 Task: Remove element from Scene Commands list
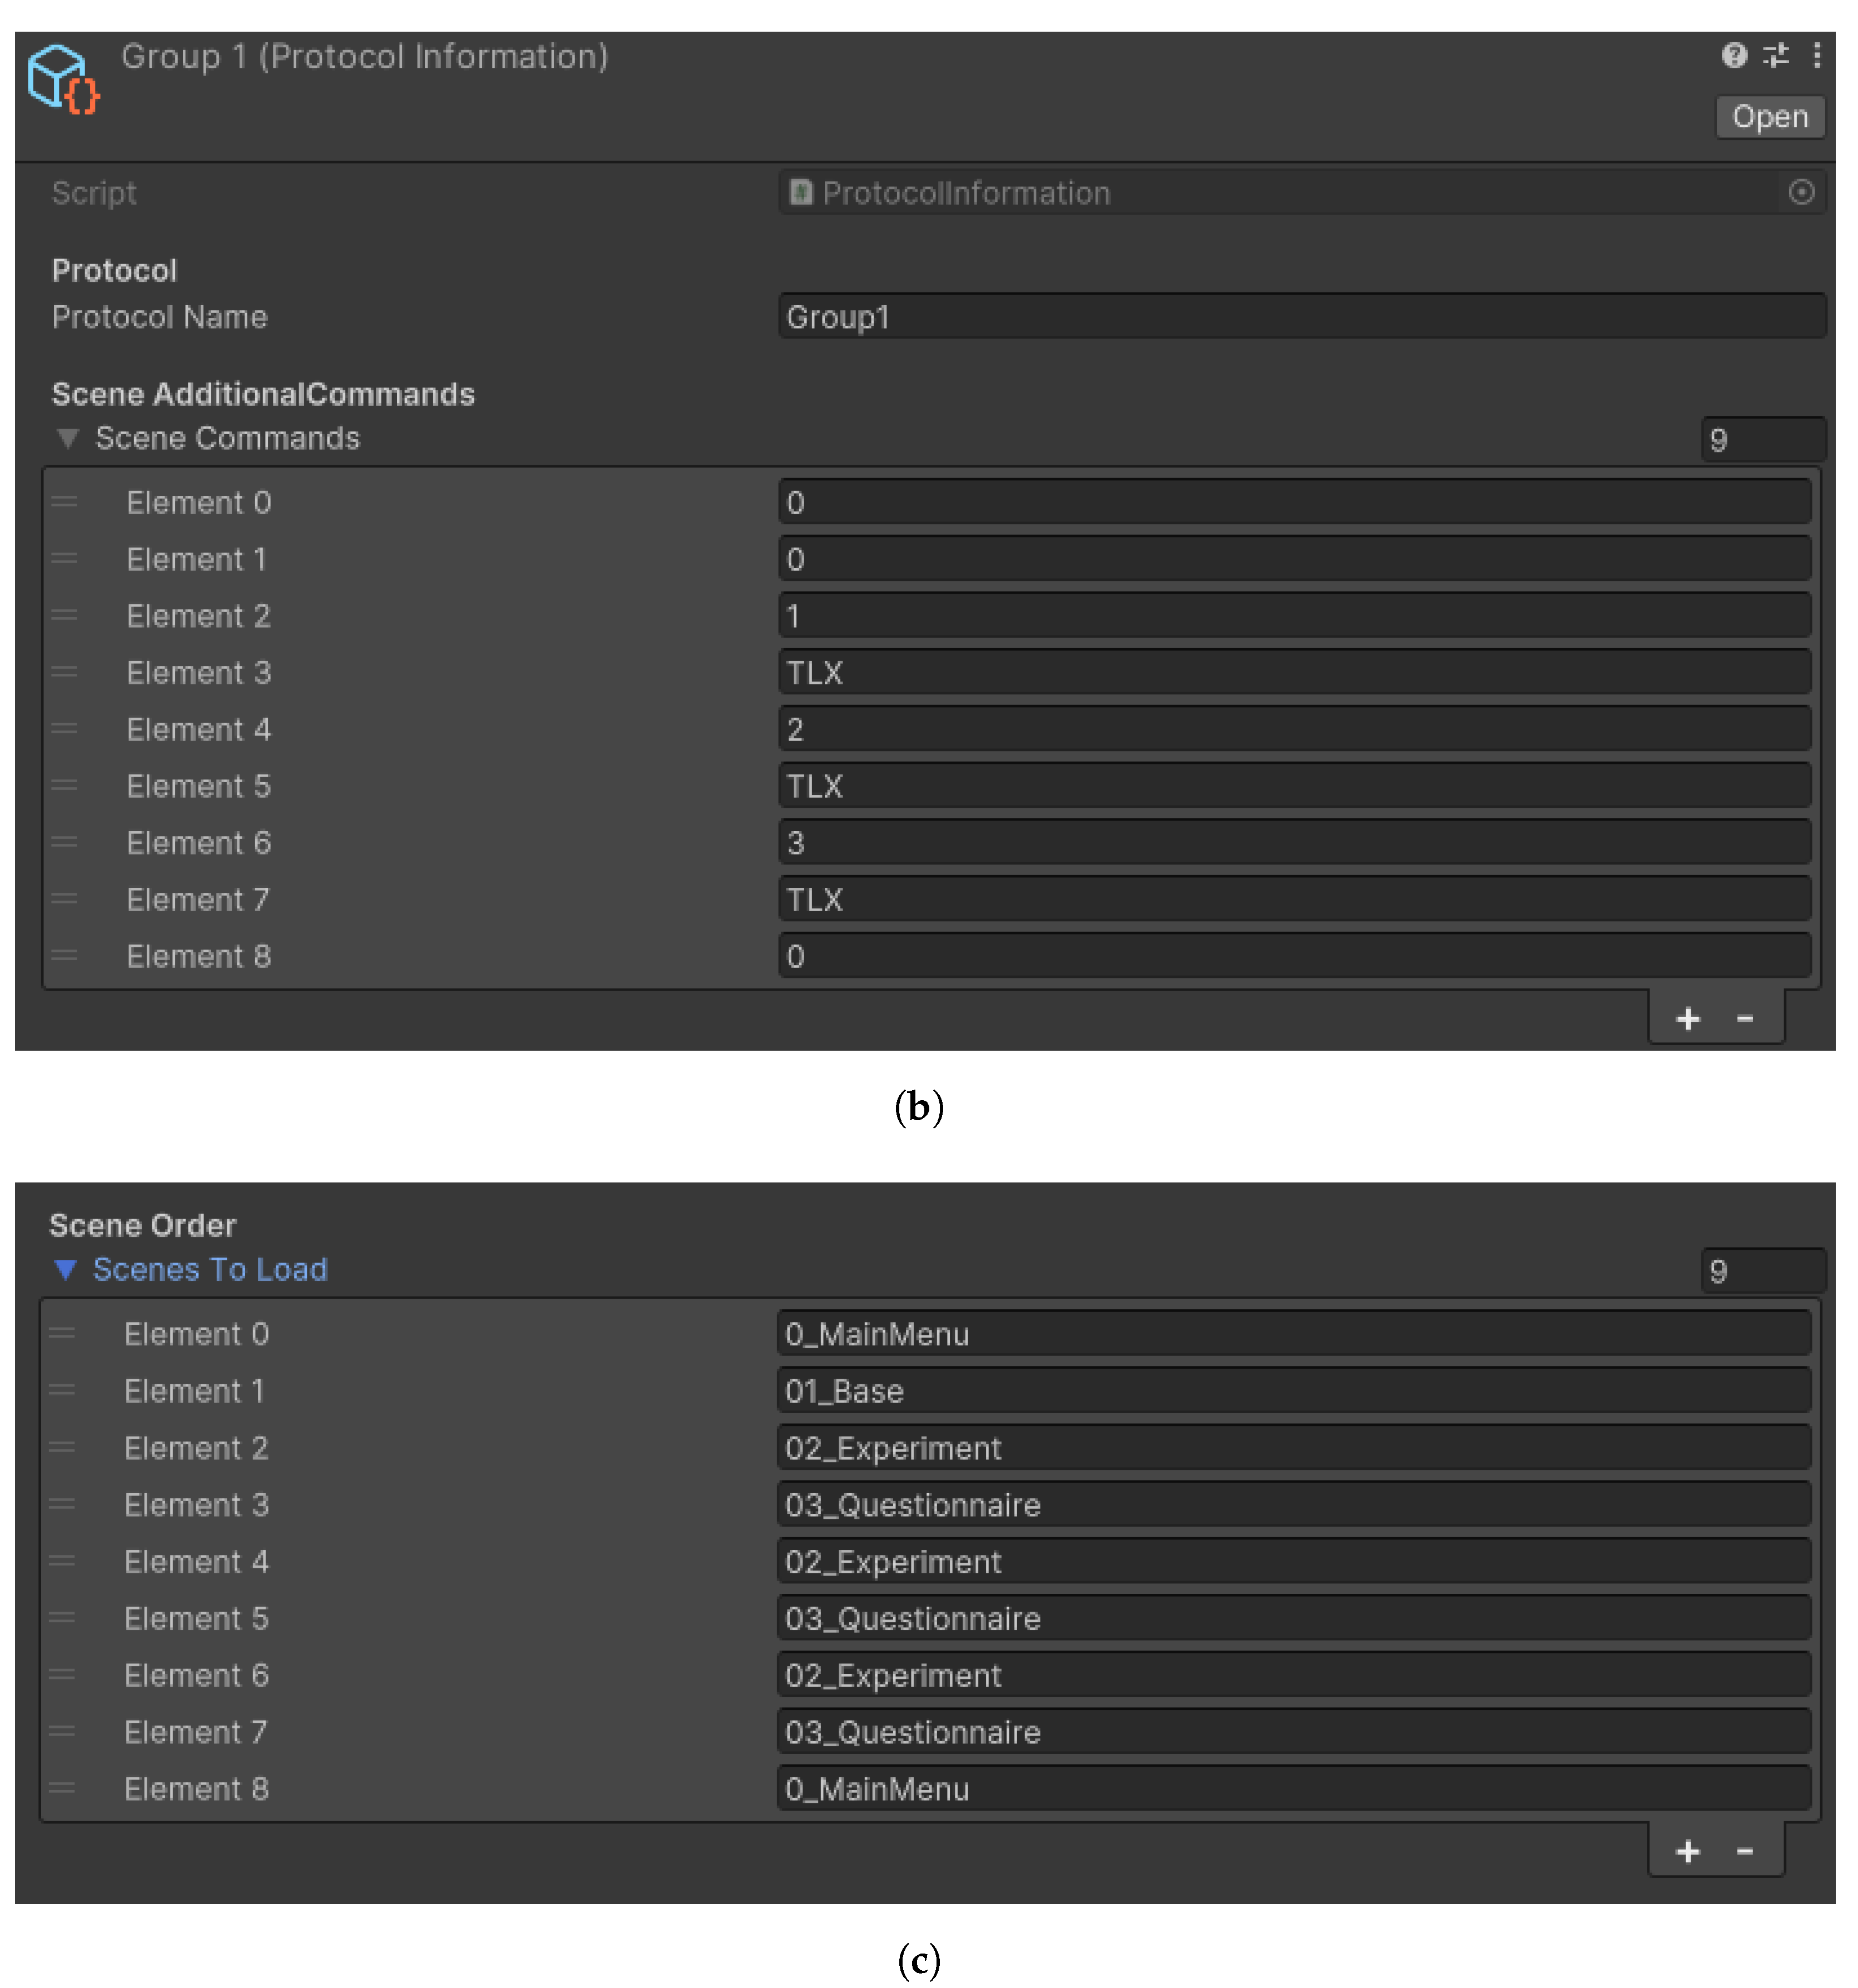(x=1745, y=1018)
